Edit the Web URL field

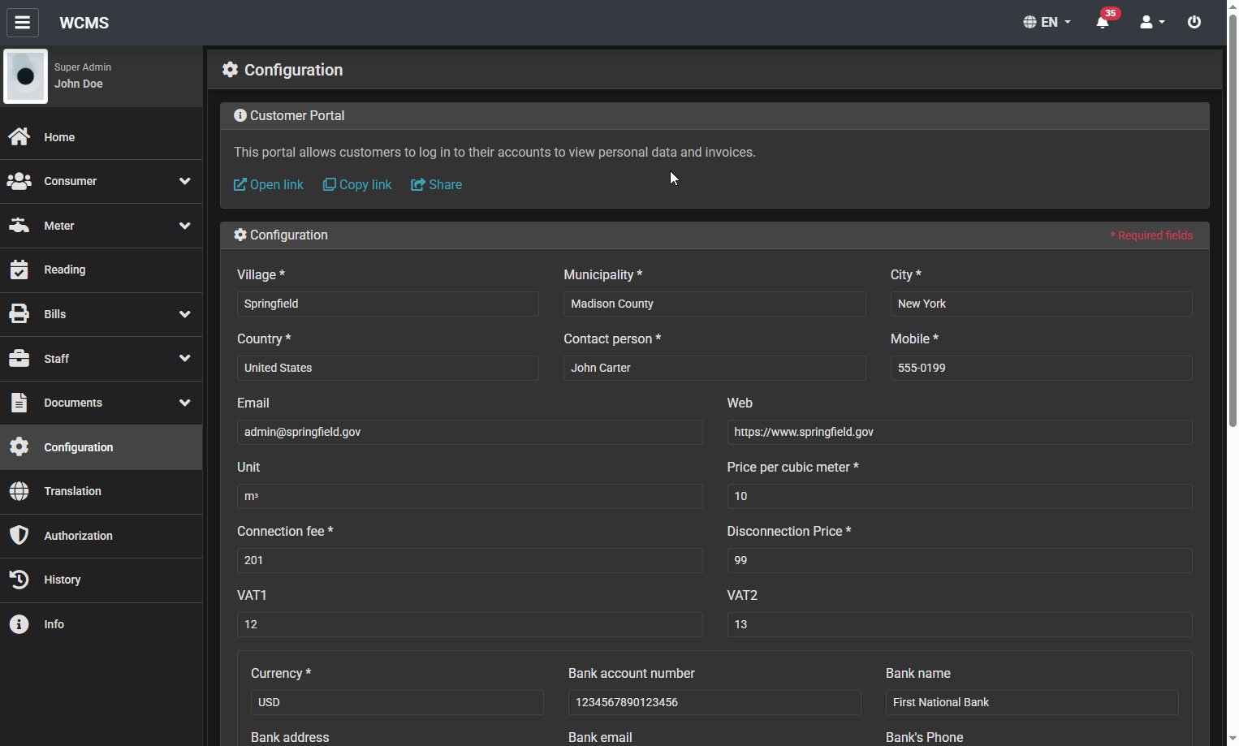[x=960, y=432]
